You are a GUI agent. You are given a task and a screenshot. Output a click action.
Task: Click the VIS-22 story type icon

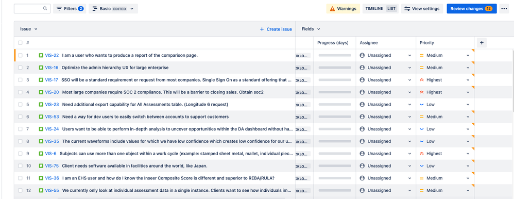coord(41,55)
